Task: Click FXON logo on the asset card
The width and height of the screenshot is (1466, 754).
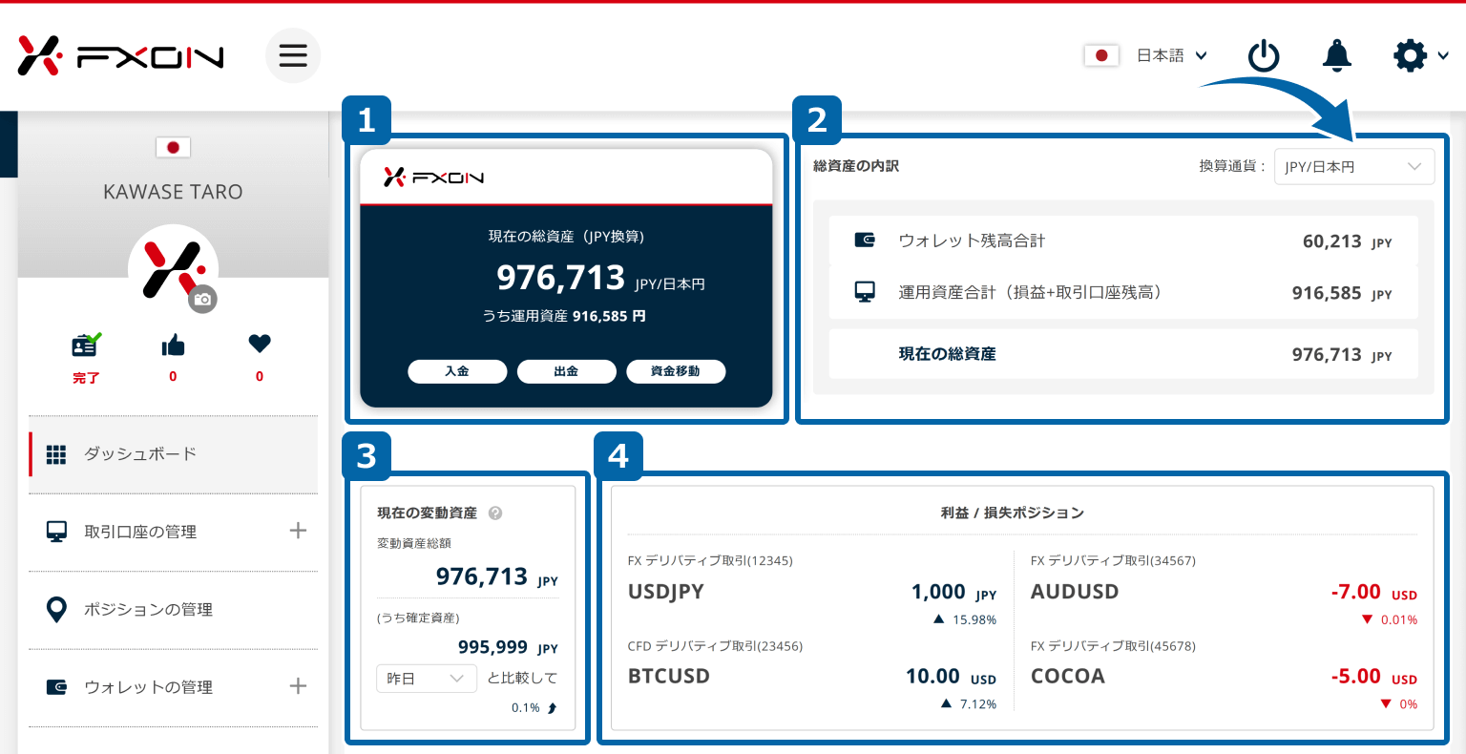Action: click(433, 177)
